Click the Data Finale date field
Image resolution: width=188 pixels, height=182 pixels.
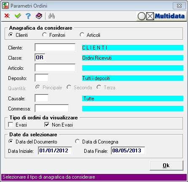pos(128,151)
